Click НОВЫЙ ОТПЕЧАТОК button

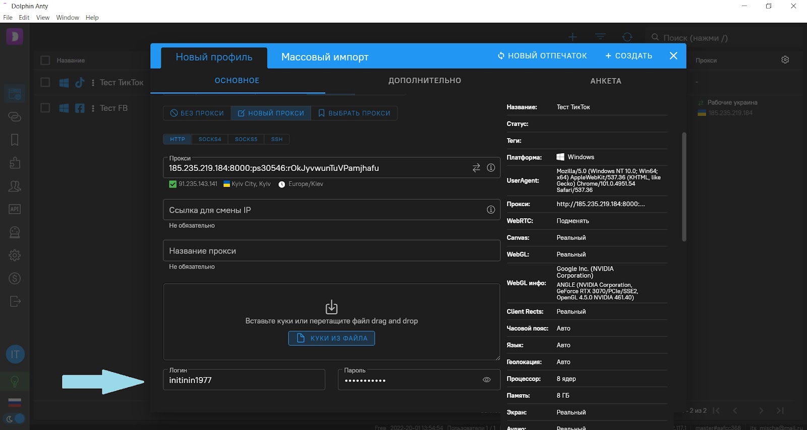(x=542, y=56)
